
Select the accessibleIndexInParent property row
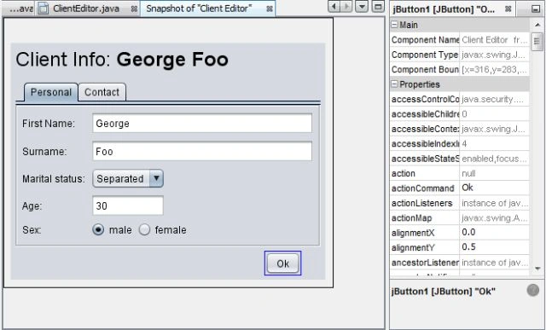tap(460, 144)
